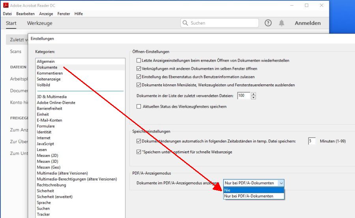Enable 'Aktuellen Status des Werkzeugfensters speichern'
355x218 pixels.
coord(138,106)
